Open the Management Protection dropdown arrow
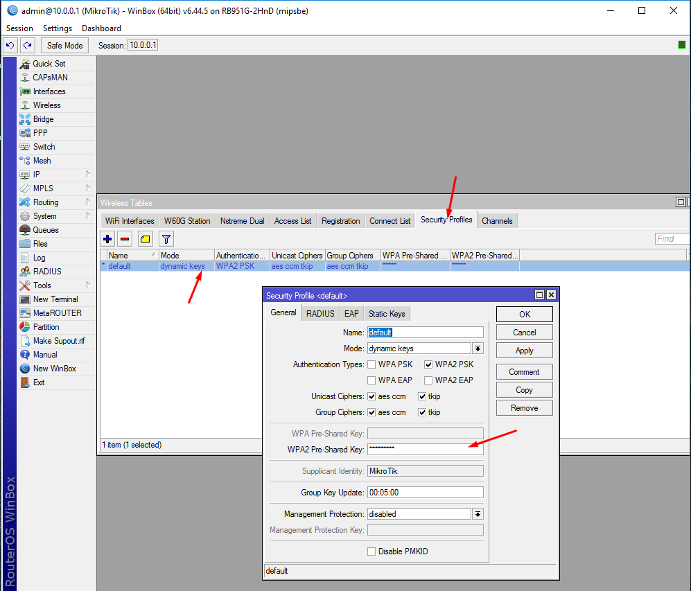Viewport: 691px width, 591px height. tap(478, 514)
